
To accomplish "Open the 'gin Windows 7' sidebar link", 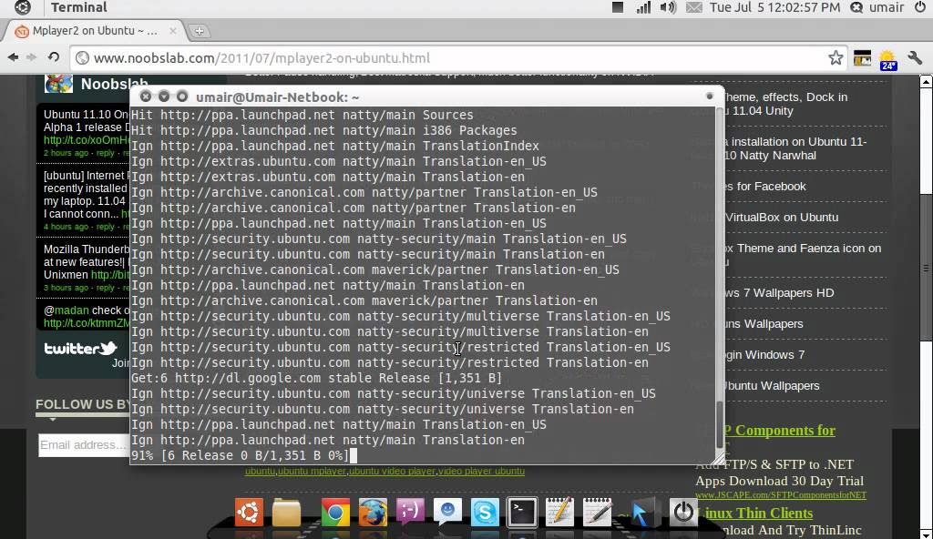I will 764,354.
